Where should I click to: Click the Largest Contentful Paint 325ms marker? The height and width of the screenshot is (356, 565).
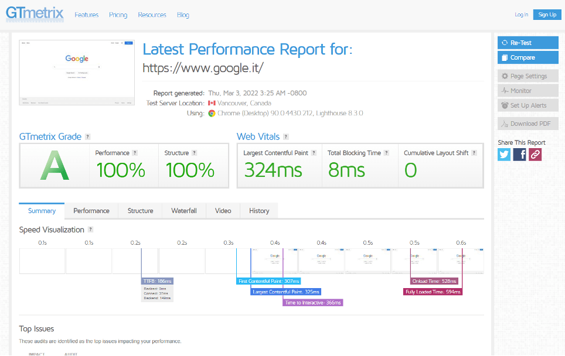[286, 292]
